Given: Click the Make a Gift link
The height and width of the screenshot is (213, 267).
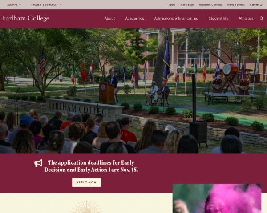Looking at the screenshot, I should [x=187, y=5].
